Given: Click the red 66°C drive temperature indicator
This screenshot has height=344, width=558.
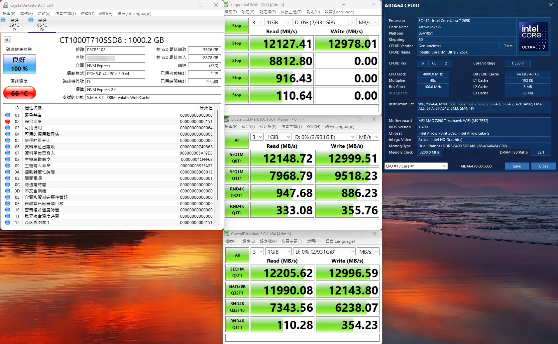Looking at the screenshot, I should tap(19, 93).
